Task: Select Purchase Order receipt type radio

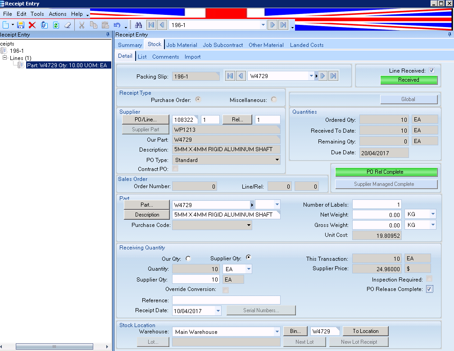Action: [x=198, y=100]
